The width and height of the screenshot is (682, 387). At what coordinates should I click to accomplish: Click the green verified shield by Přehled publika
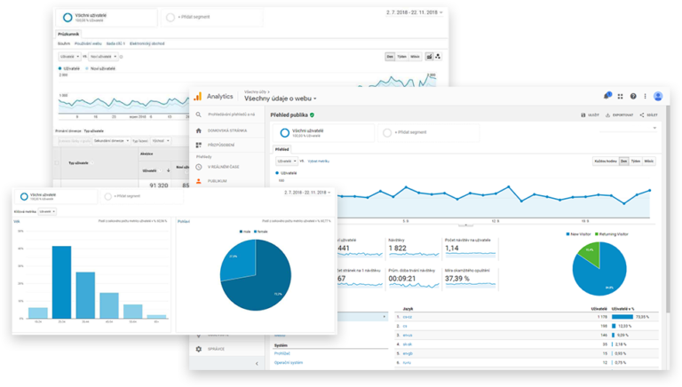pos(312,115)
